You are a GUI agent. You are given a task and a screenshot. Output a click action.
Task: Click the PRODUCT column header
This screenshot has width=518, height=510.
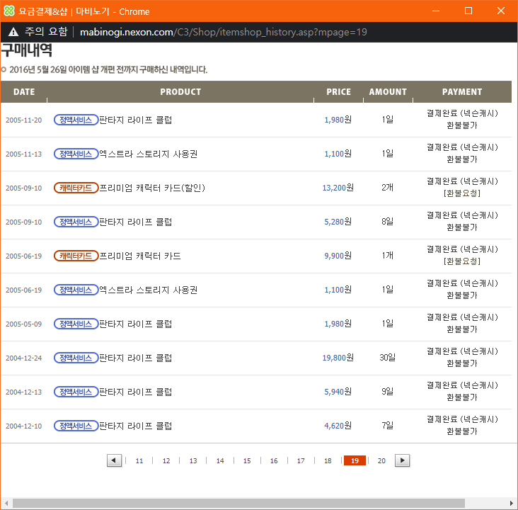coord(180,91)
